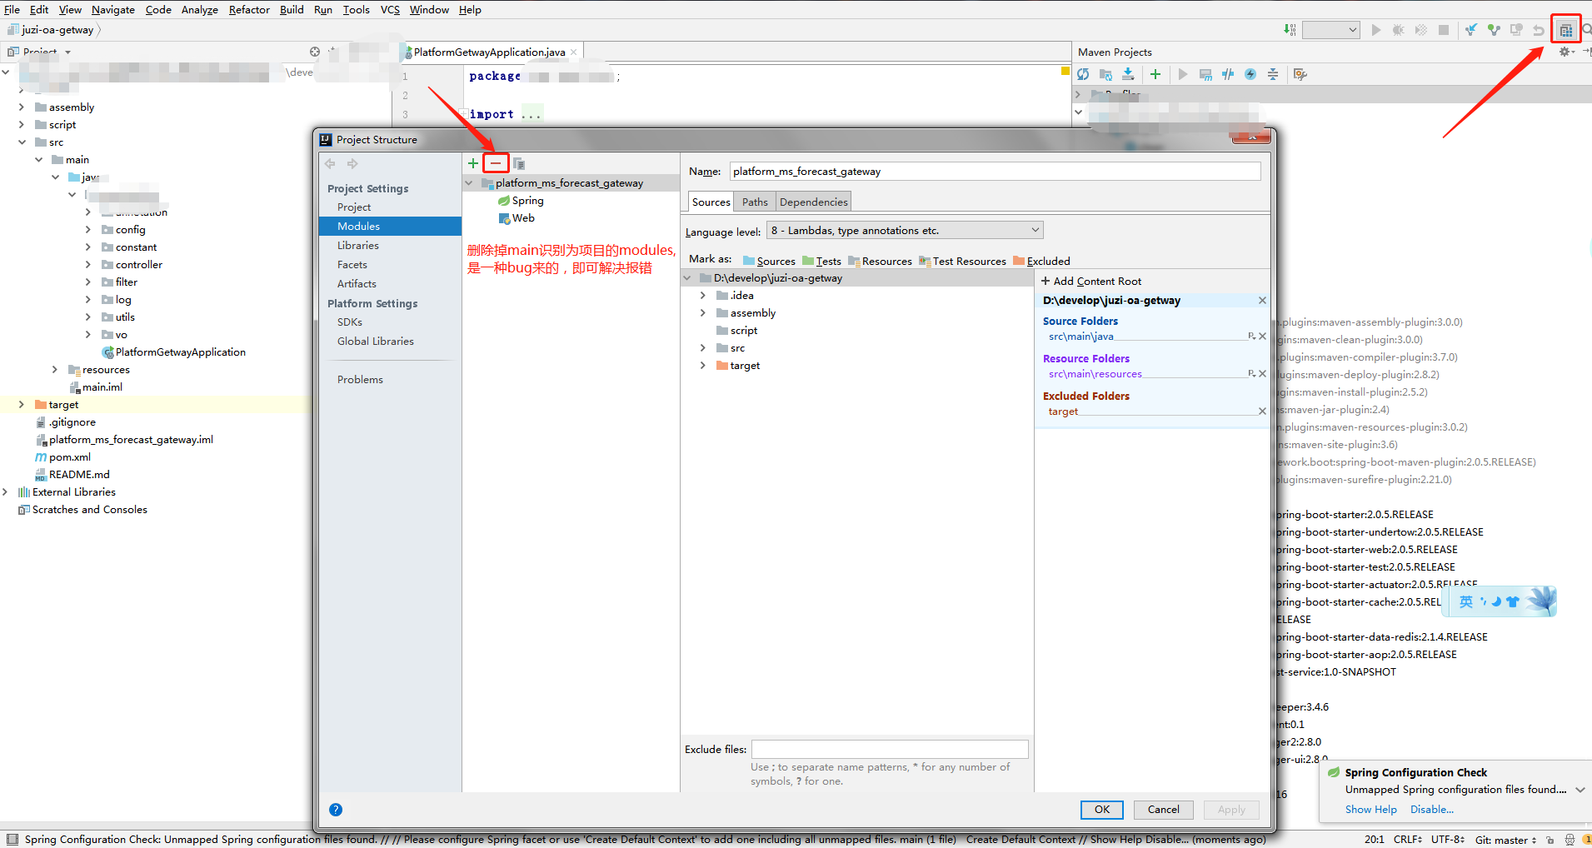Viewport: 1592px width, 848px height.
Task: Open Git: master branch widget
Action: (x=1505, y=840)
